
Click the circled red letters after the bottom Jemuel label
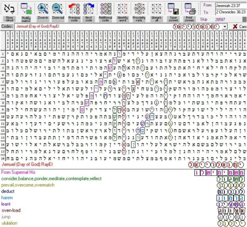(216, 165)
